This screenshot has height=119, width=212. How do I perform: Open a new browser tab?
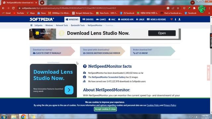coord(42,3)
